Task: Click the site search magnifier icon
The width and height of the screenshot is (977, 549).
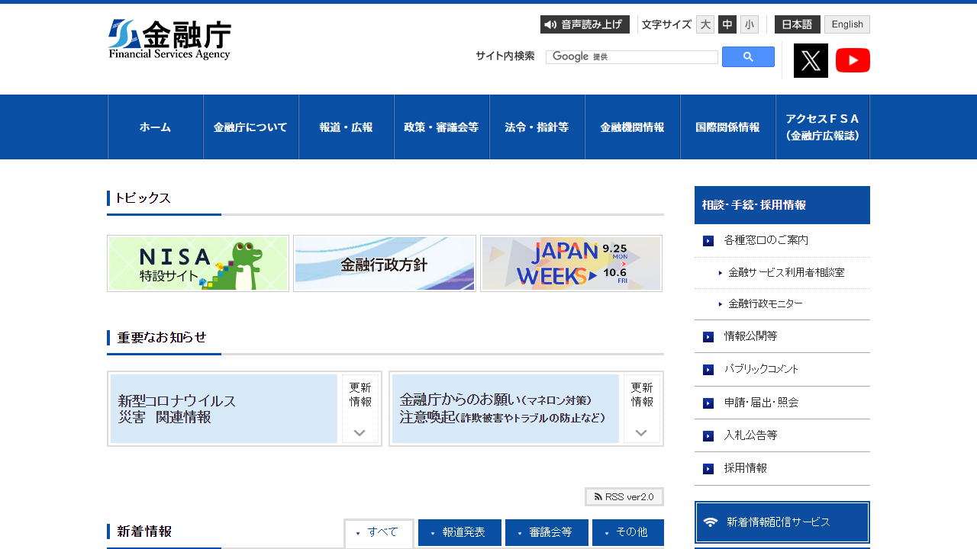Action: [747, 56]
